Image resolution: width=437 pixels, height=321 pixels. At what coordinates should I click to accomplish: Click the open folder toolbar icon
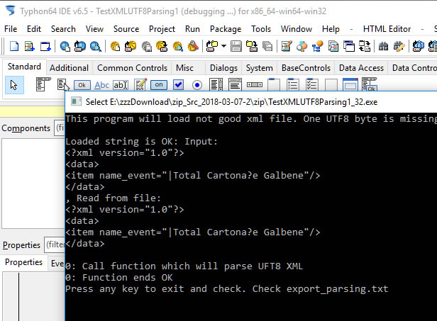point(212,46)
